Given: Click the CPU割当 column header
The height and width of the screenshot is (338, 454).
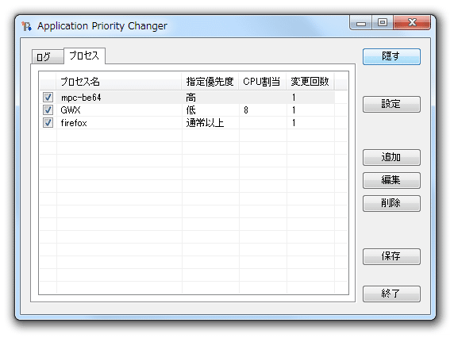Looking at the screenshot, I should pos(263,82).
